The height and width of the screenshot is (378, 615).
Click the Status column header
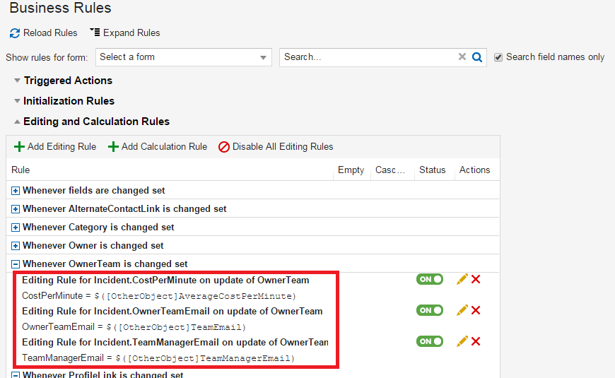pyautogui.click(x=432, y=170)
